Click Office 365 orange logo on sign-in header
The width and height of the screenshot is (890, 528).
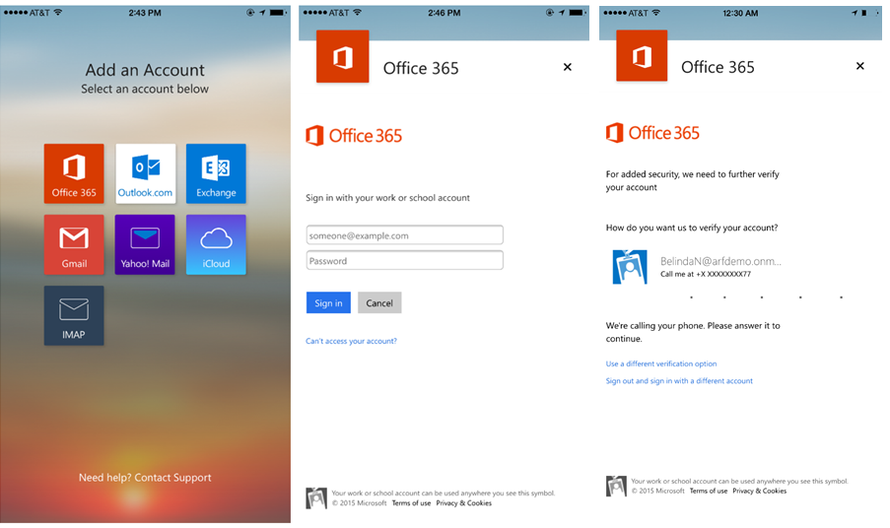point(343,57)
